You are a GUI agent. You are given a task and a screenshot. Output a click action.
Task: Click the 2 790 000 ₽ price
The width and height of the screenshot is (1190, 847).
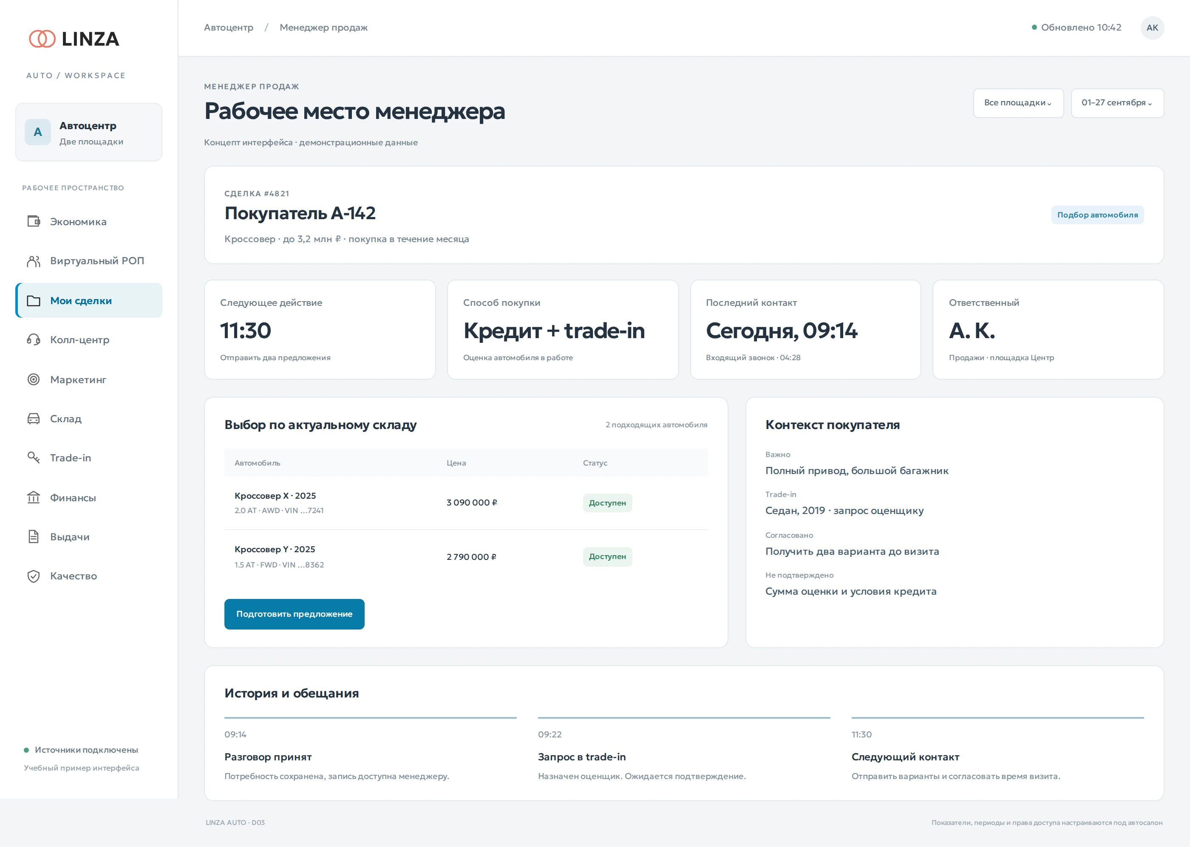click(x=471, y=557)
